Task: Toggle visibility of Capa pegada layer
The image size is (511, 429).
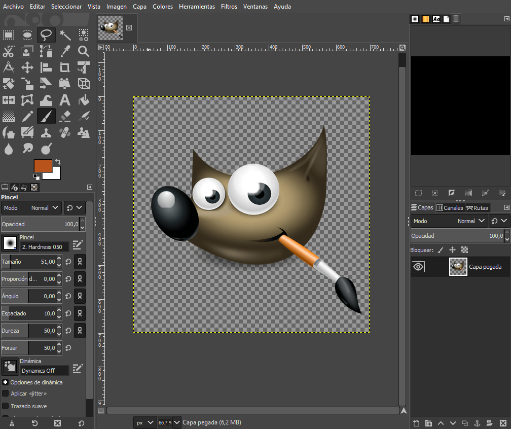Action: click(x=418, y=267)
